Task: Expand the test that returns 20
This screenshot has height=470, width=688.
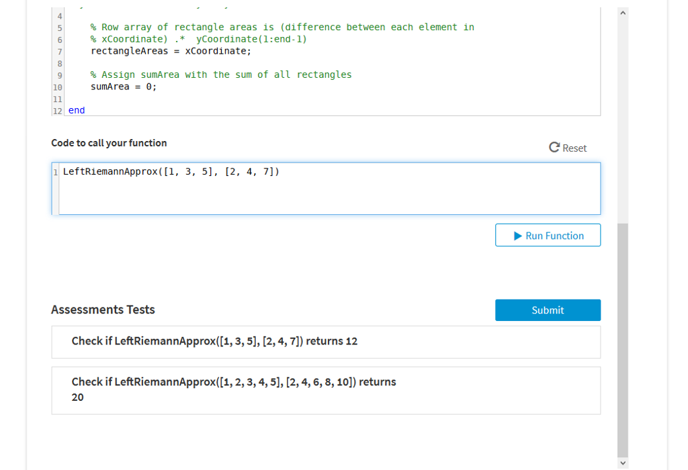Action: tap(326, 390)
